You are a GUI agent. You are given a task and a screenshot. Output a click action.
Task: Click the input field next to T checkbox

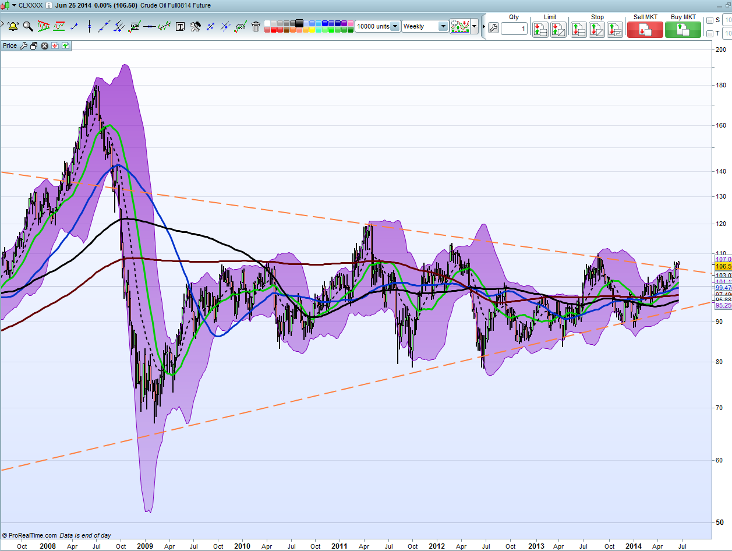(x=727, y=34)
